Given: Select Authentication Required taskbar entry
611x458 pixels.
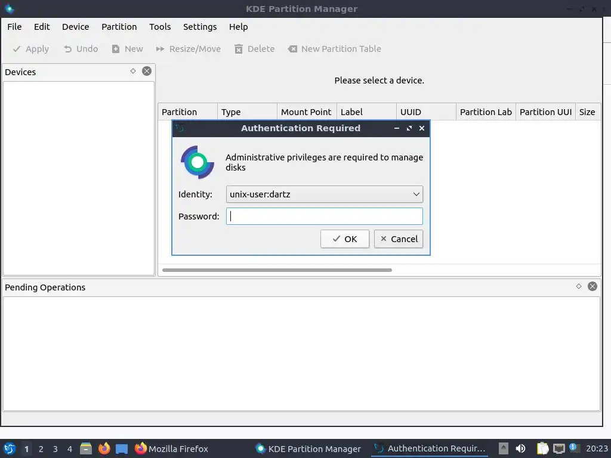Looking at the screenshot, I should (x=430, y=448).
